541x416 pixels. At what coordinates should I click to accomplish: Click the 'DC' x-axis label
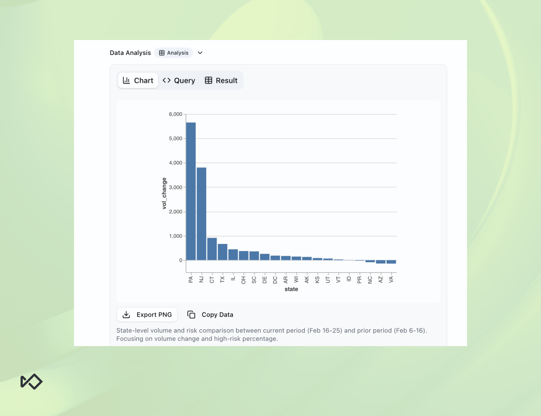click(x=275, y=280)
